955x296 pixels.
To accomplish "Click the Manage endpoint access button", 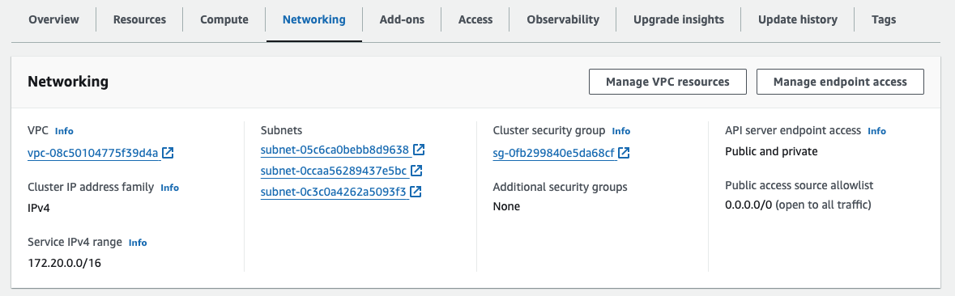I will pyautogui.click(x=840, y=82).
